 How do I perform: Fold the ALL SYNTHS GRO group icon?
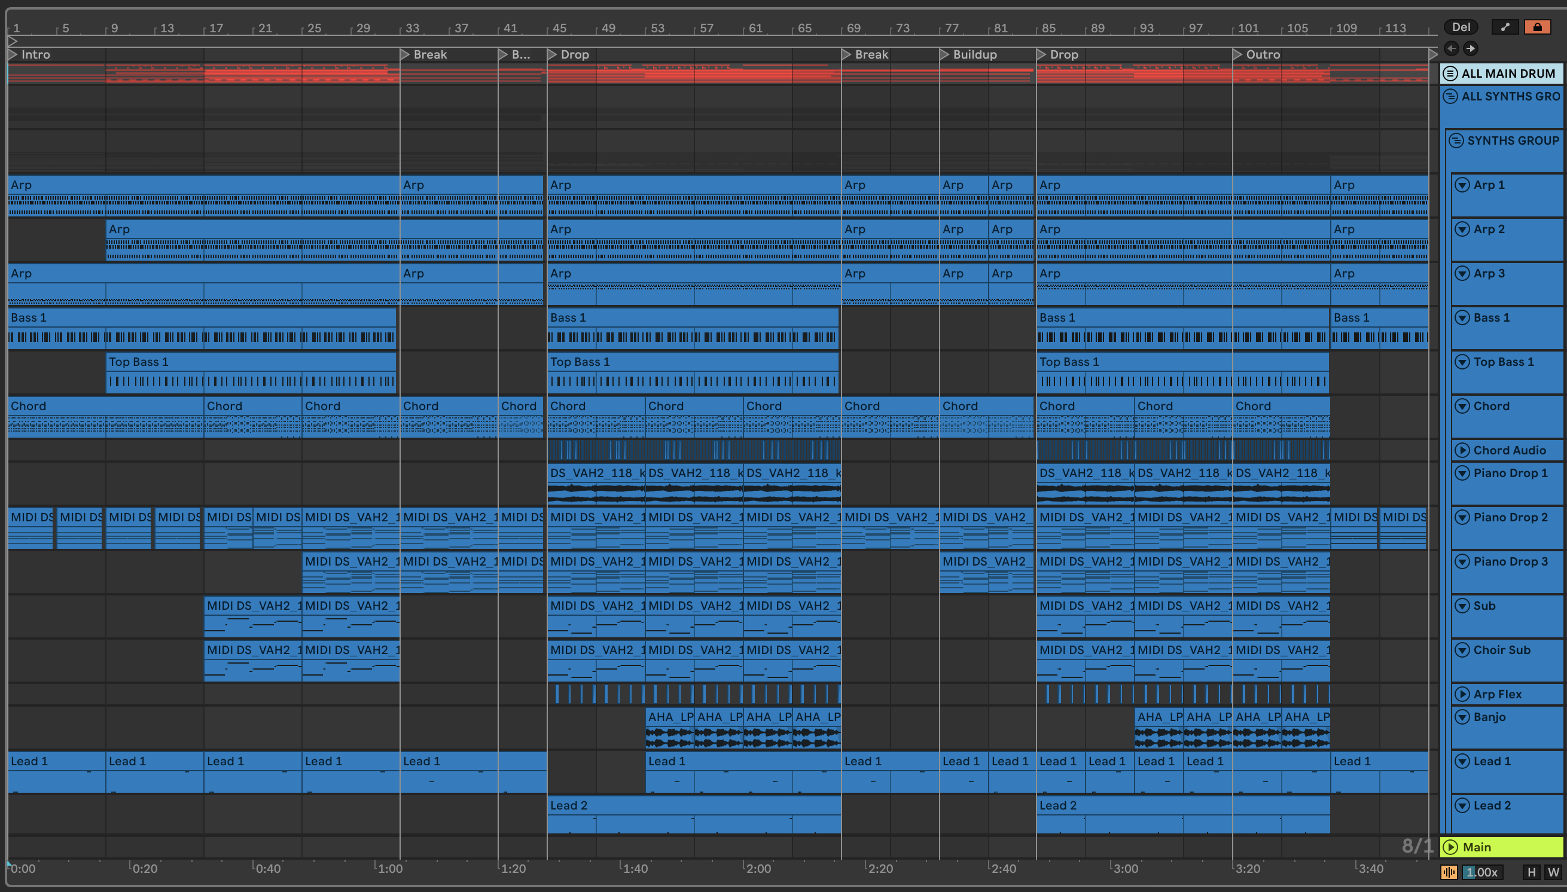[x=1450, y=96]
